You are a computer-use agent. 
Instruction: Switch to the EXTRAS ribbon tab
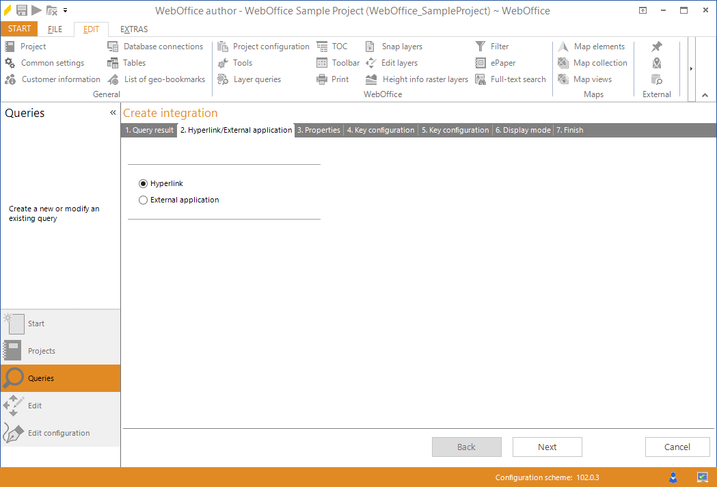[133, 29]
